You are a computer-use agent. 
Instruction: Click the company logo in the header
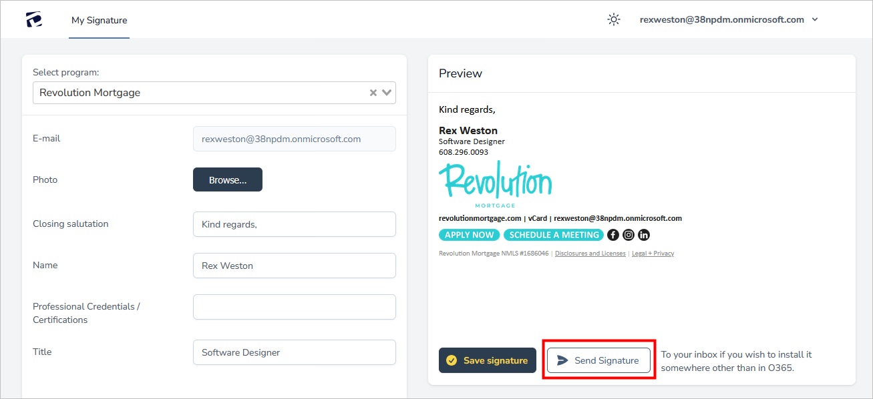pos(34,20)
